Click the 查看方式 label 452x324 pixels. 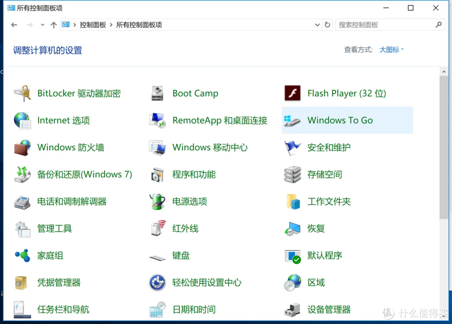(x=358, y=50)
